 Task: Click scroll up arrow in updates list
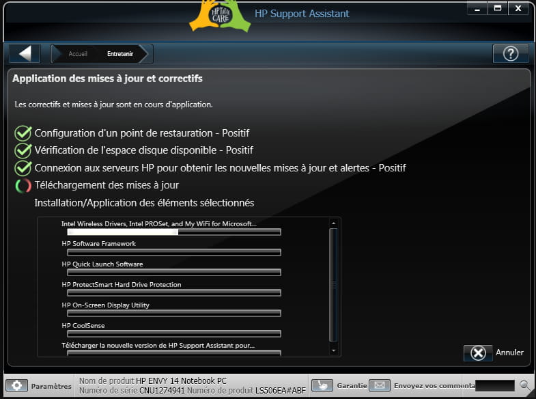[333, 223]
